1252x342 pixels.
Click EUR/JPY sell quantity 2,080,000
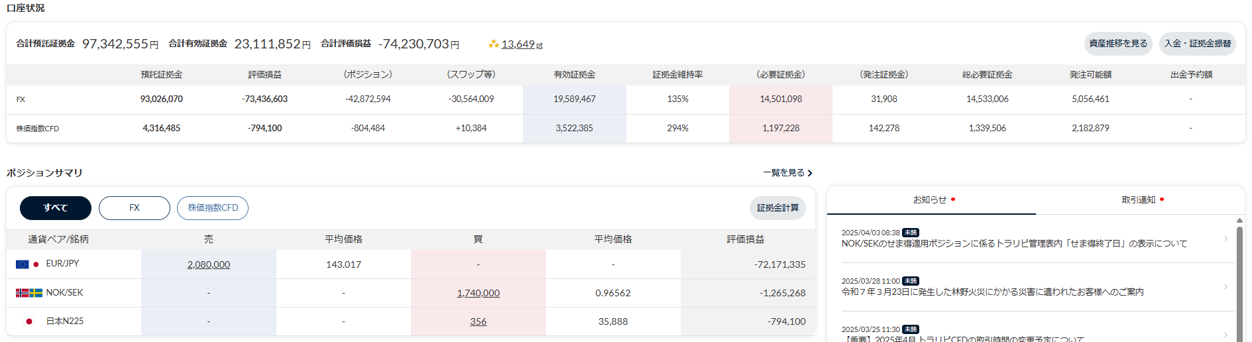coord(209,264)
